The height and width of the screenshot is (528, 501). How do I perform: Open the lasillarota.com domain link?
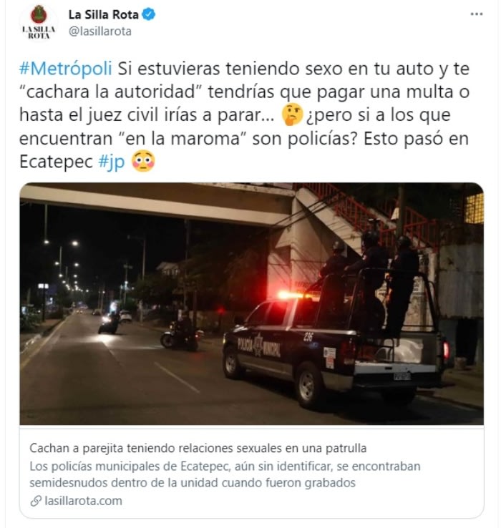(x=83, y=501)
